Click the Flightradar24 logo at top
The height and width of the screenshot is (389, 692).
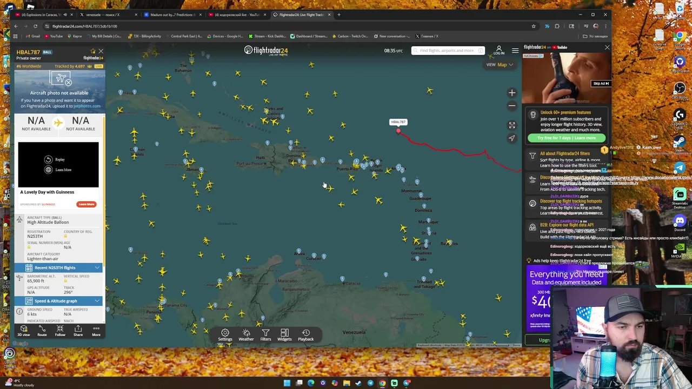click(266, 50)
